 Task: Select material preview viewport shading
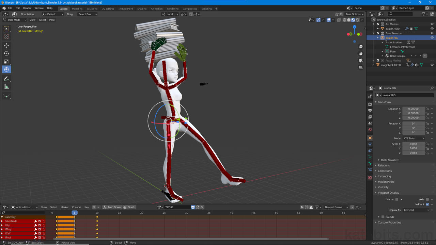353,20
